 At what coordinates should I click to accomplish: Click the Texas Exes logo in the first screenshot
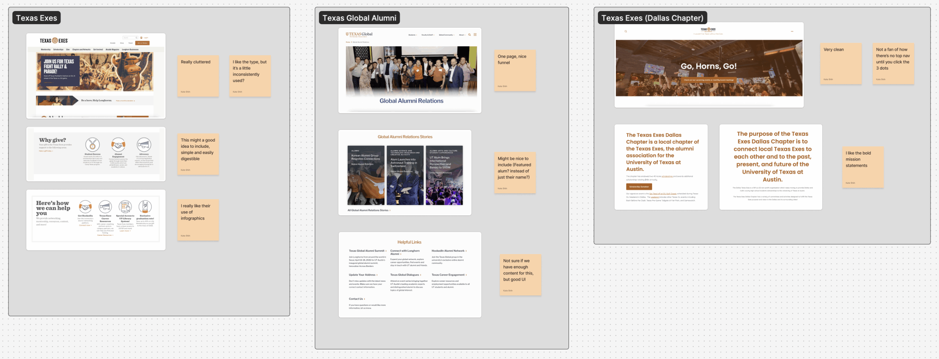coord(54,41)
